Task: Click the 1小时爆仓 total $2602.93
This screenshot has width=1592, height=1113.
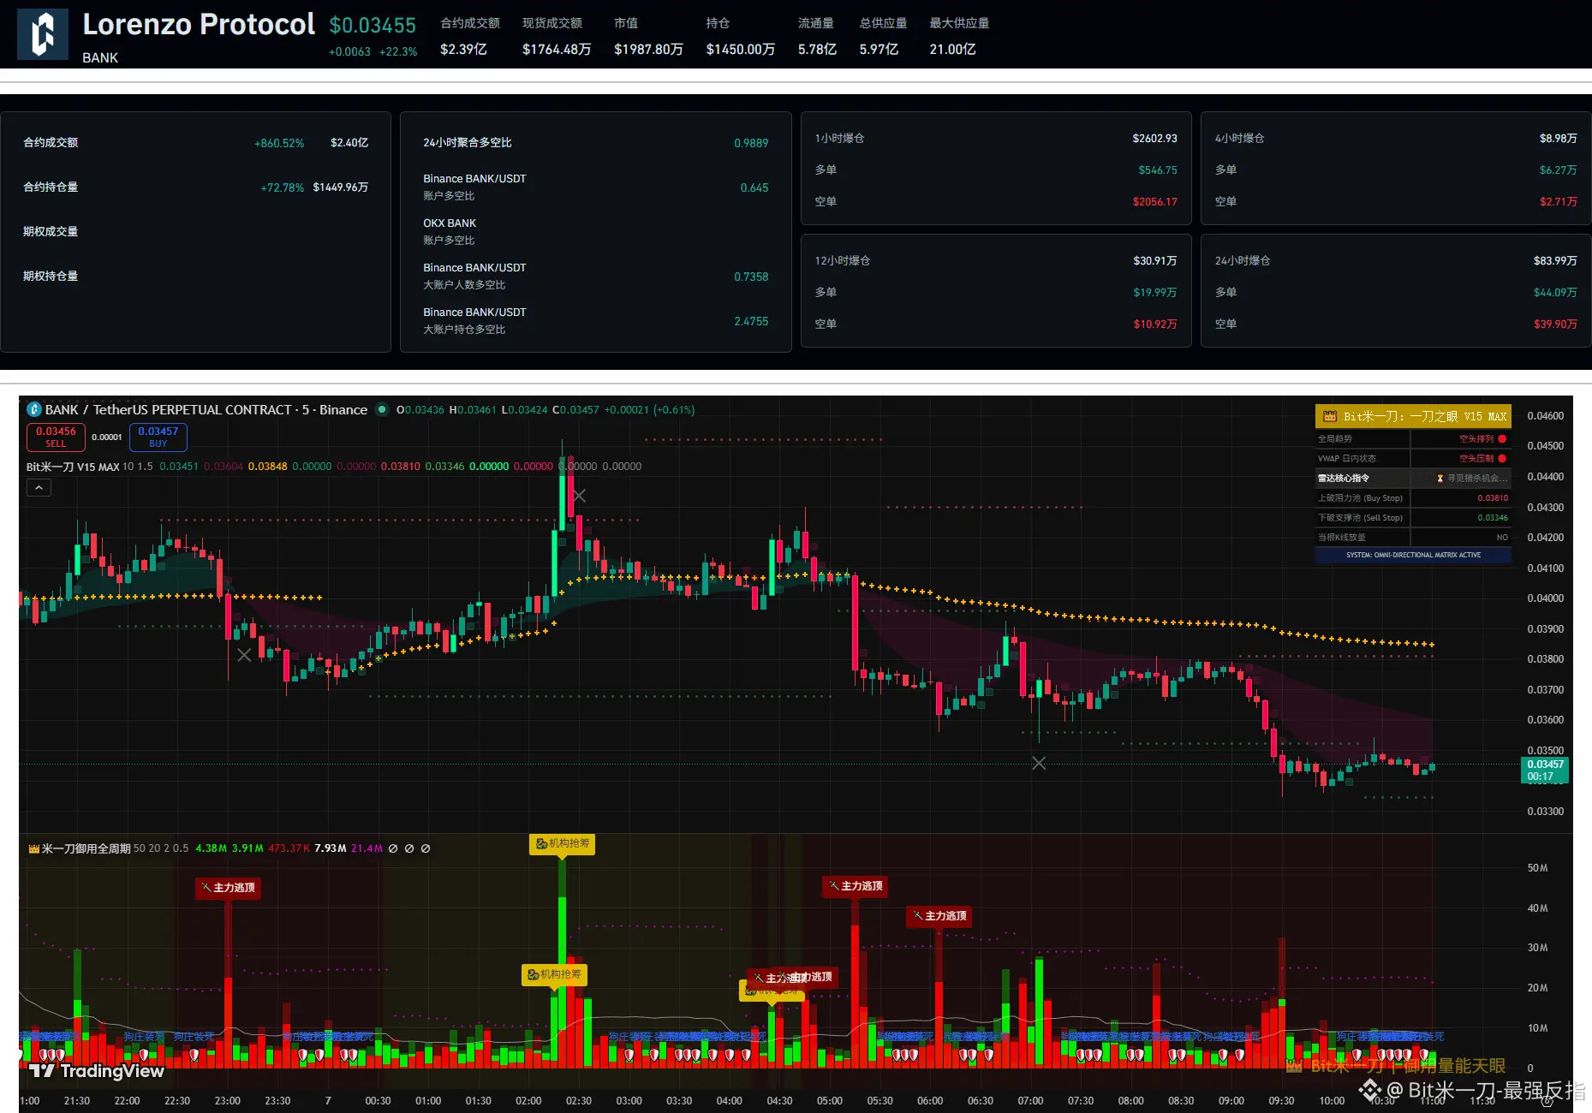Action: 1154,139
